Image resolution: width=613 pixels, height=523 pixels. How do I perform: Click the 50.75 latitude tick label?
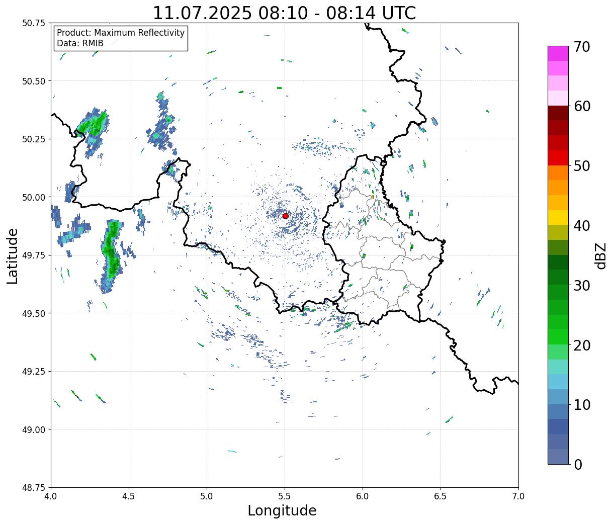click(x=34, y=23)
